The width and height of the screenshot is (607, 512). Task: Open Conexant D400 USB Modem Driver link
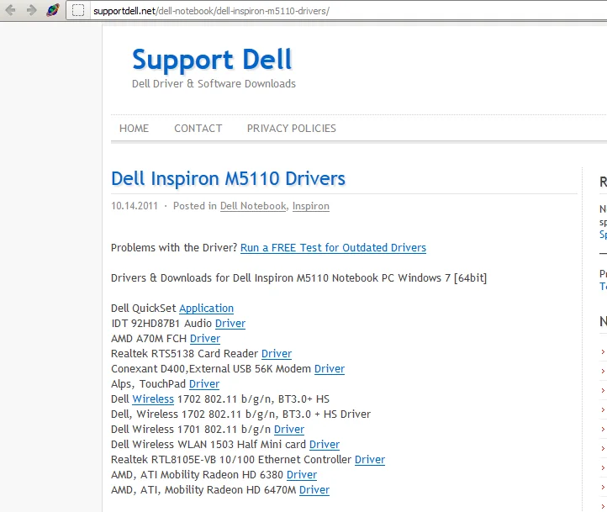[330, 369]
